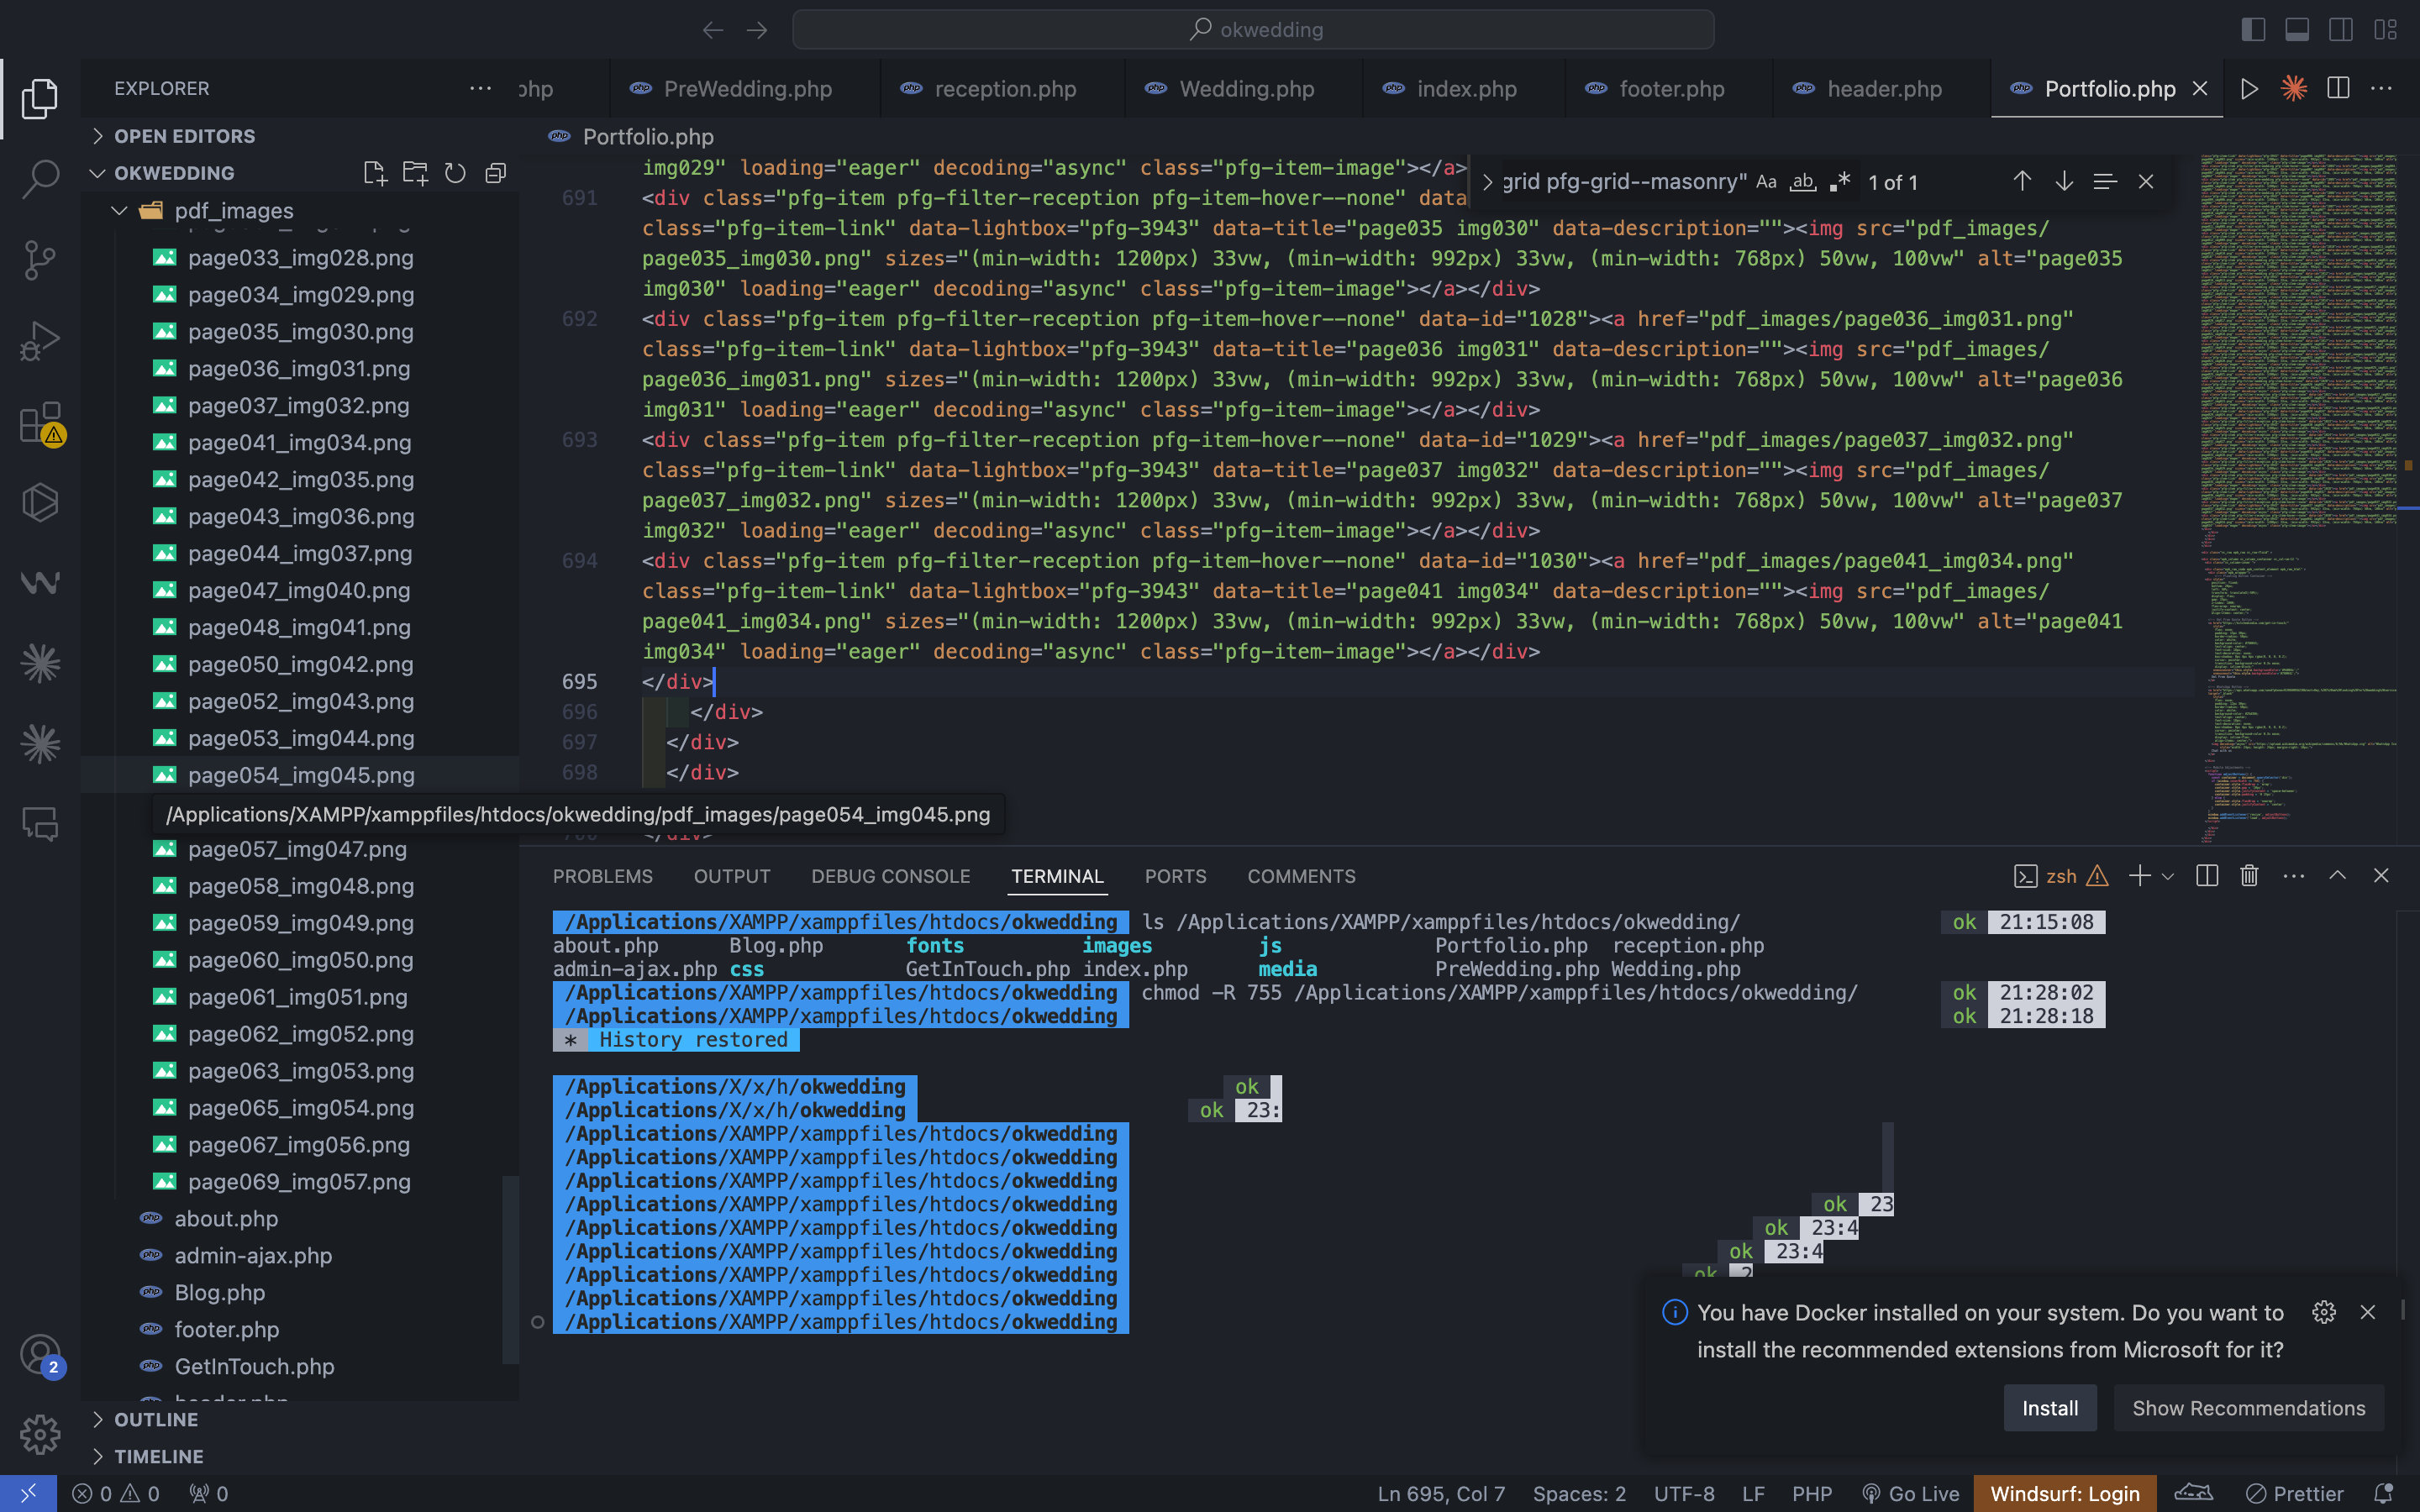Kill the terminal with trash icon
This screenshot has width=2420, height=1512.
(2249, 876)
